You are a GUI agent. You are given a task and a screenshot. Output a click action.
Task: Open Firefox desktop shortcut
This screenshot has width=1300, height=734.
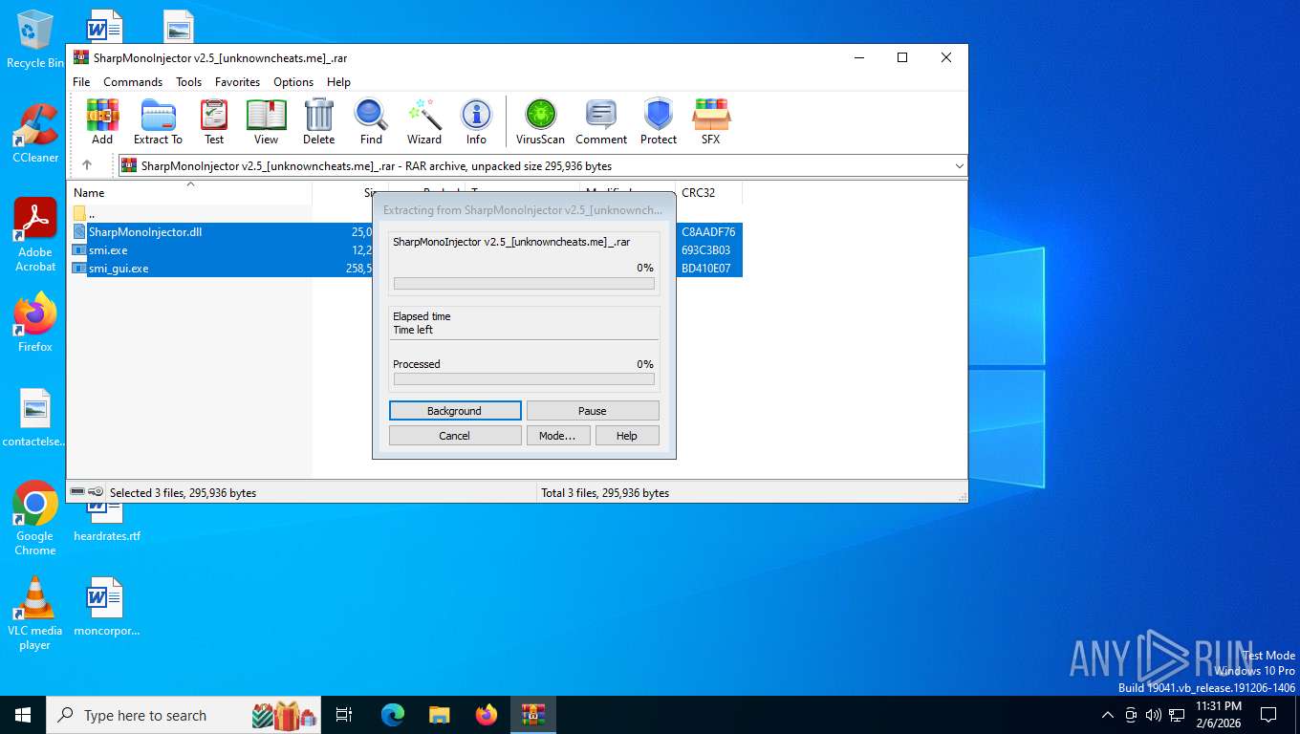(35, 322)
